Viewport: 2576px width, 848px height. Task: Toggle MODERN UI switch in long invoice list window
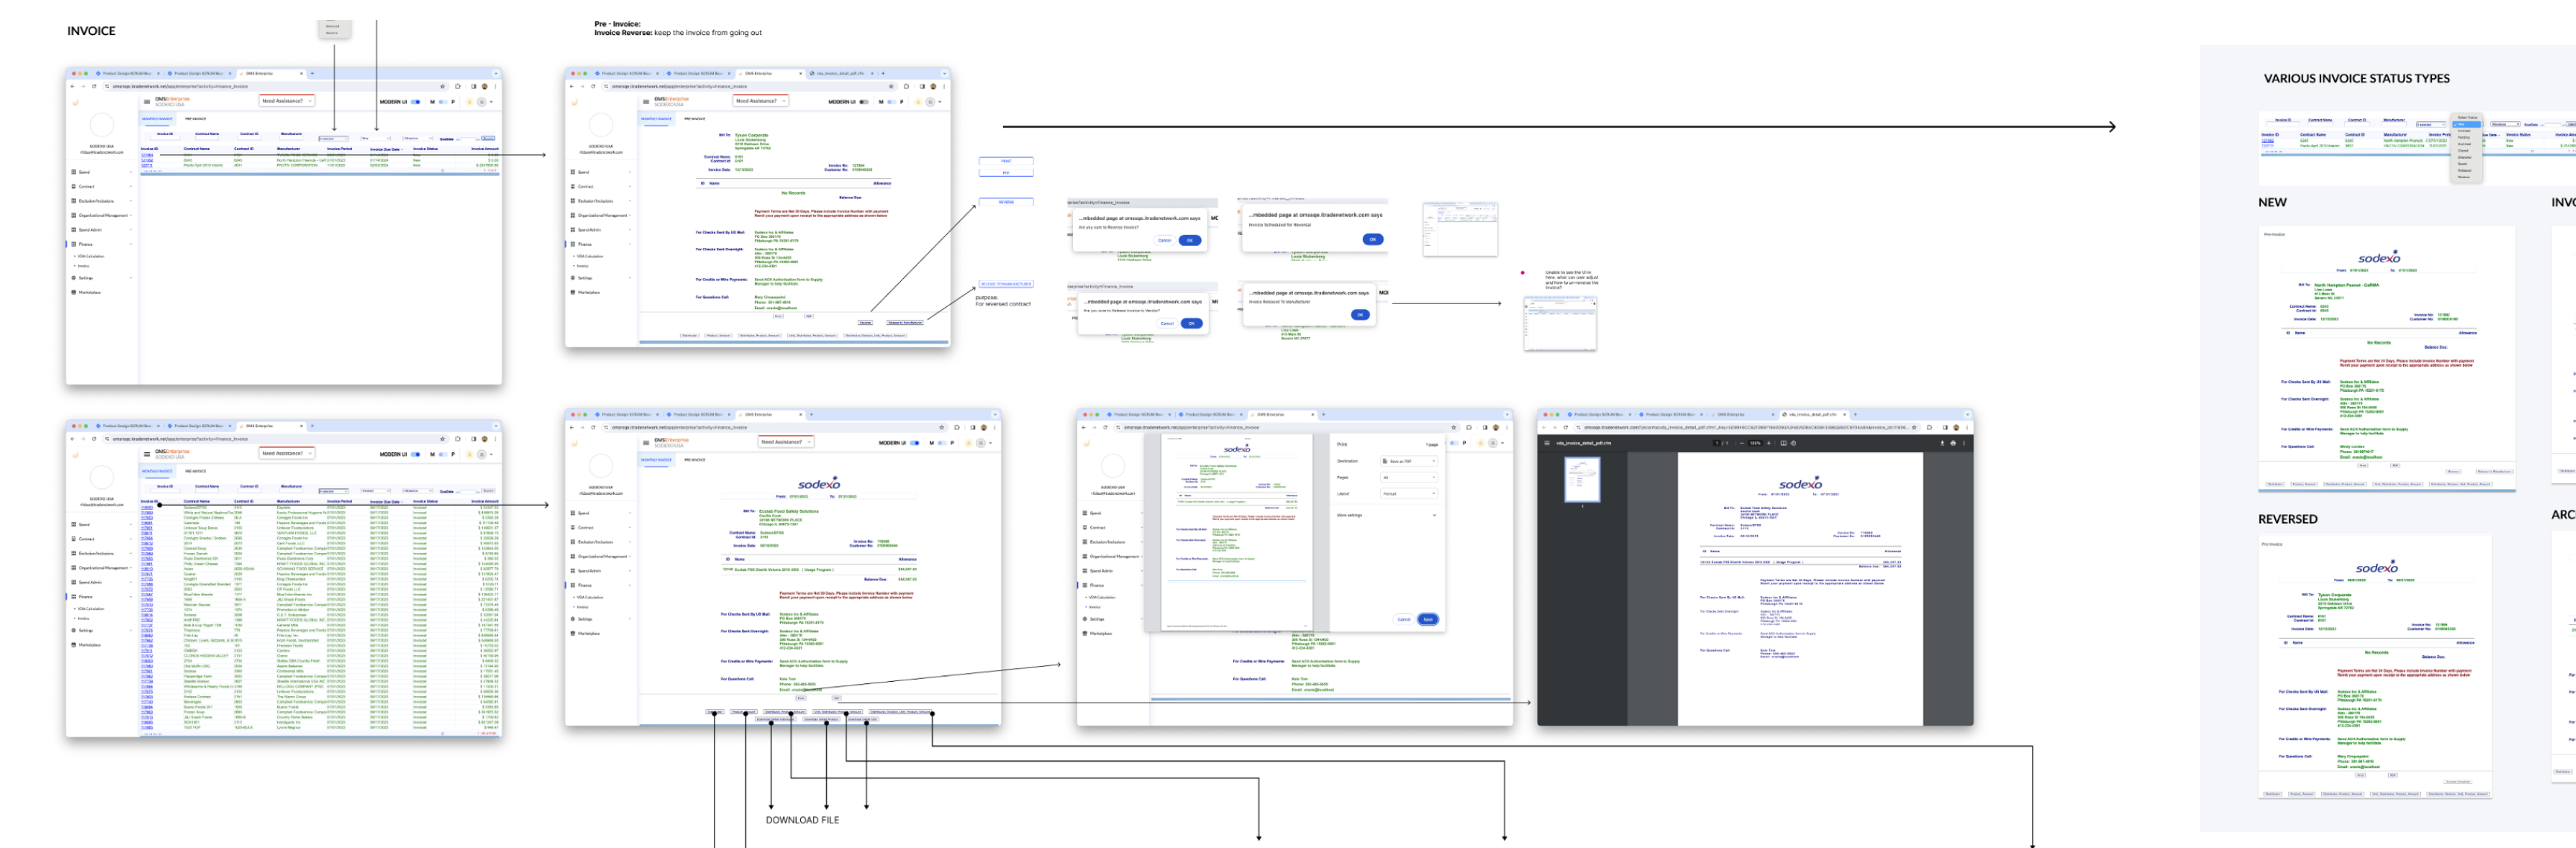click(x=416, y=454)
